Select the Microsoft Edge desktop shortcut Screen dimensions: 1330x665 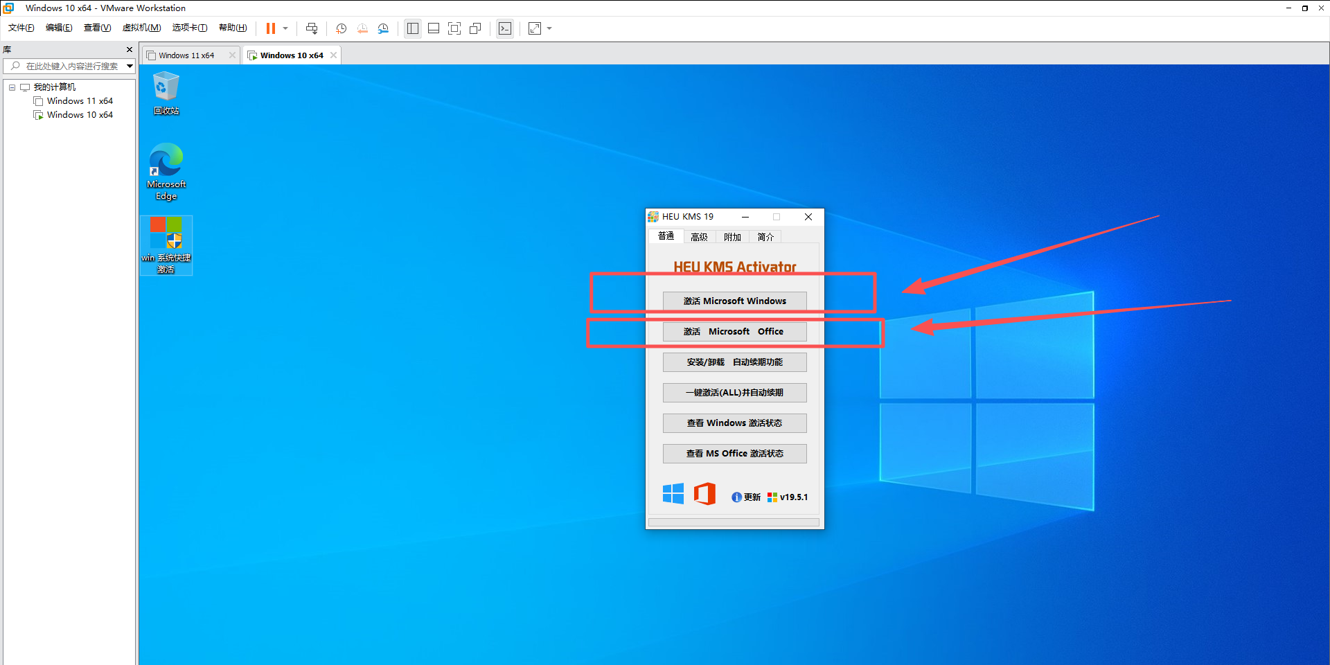[166, 172]
